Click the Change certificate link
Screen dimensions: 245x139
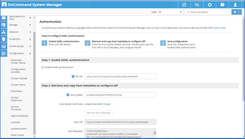pyautogui.click(x=106, y=104)
